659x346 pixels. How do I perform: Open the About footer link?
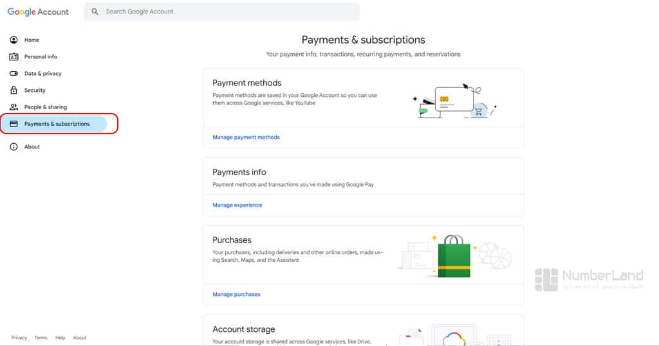click(x=79, y=338)
